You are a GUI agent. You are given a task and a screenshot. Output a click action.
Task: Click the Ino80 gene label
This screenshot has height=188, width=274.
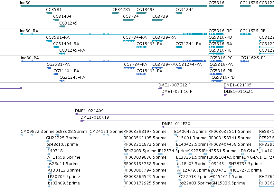pos(25,3)
